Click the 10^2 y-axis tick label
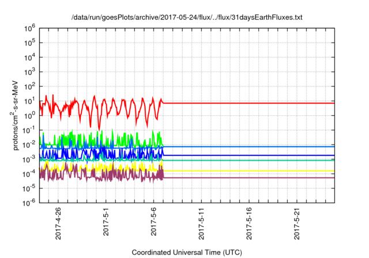 29,87
